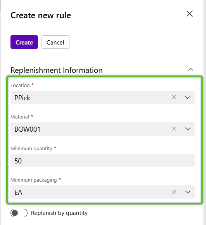This screenshot has height=225, width=206.
Task: Close the Create new rule panel
Action: coord(189,14)
